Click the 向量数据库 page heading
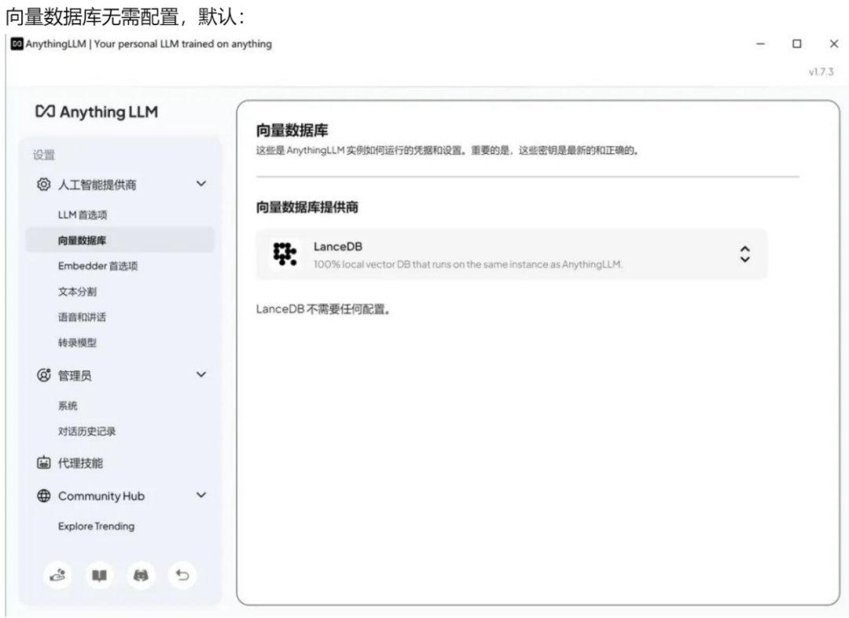This screenshot has height=618, width=849. [x=292, y=131]
